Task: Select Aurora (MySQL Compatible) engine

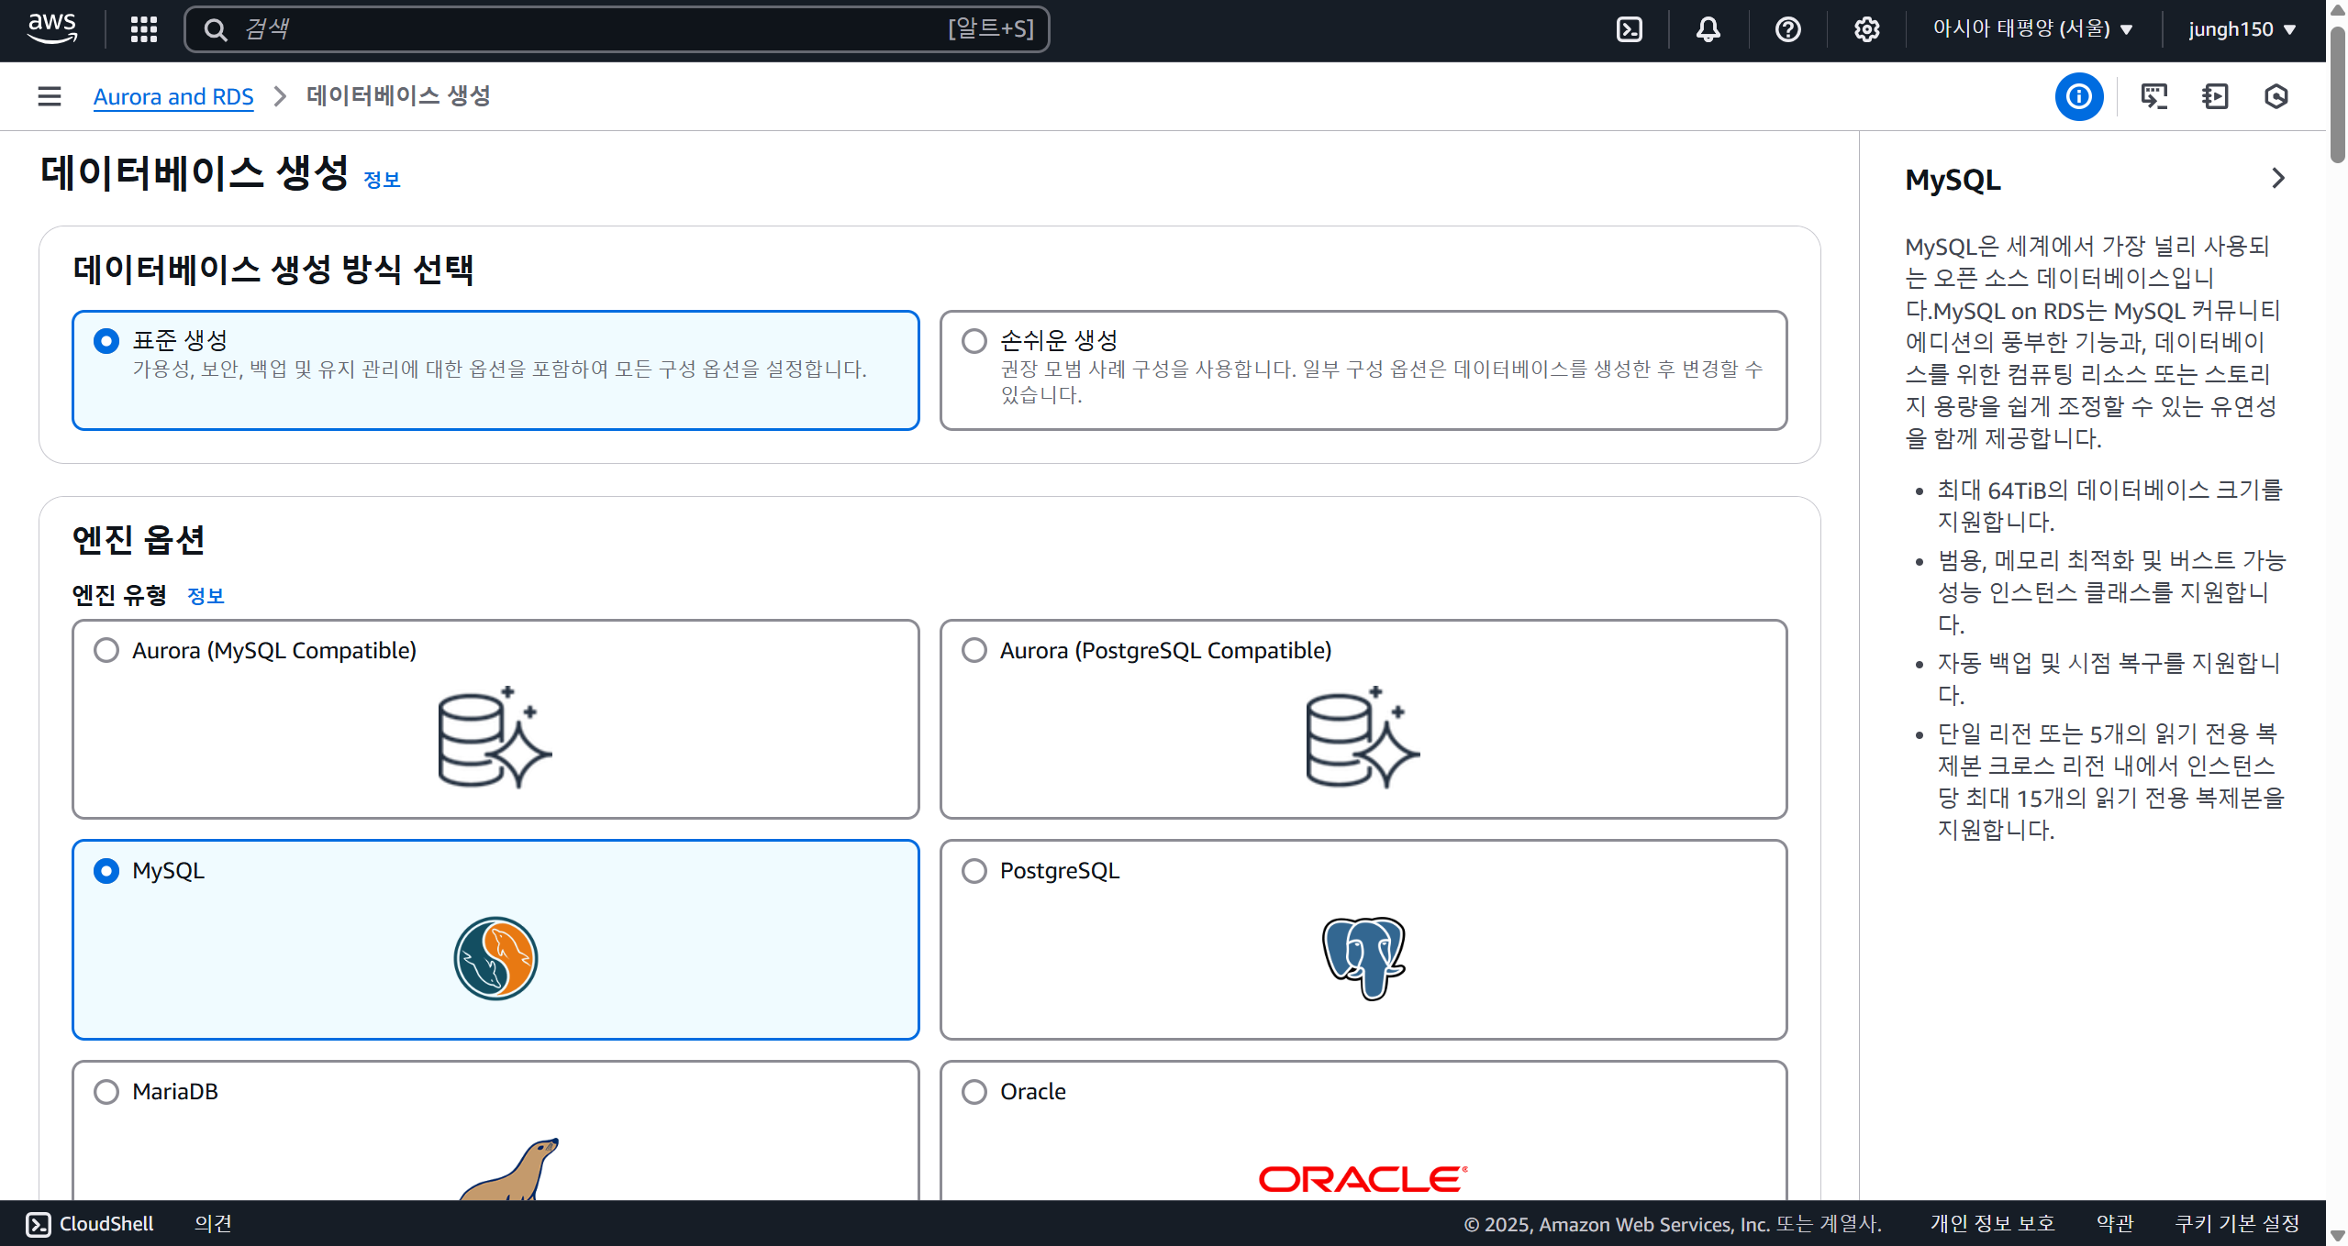Action: [106, 650]
